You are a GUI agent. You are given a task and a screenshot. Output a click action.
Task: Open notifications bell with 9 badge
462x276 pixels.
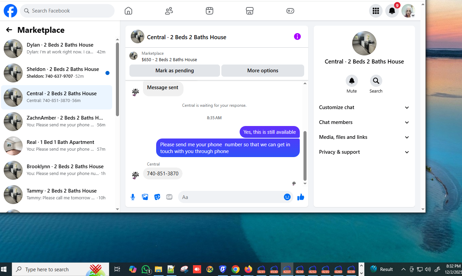[392, 11]
